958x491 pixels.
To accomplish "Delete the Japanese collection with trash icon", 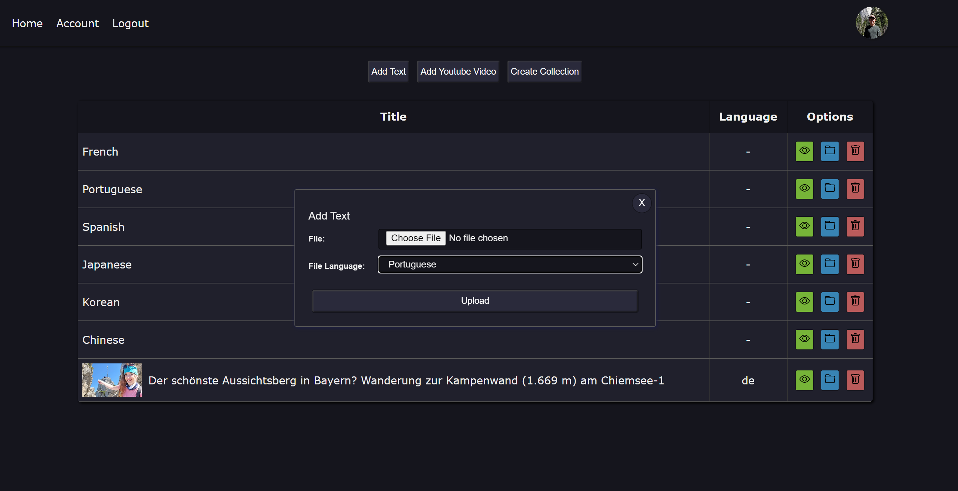I will pyautogui.click(x=855, y=264).
